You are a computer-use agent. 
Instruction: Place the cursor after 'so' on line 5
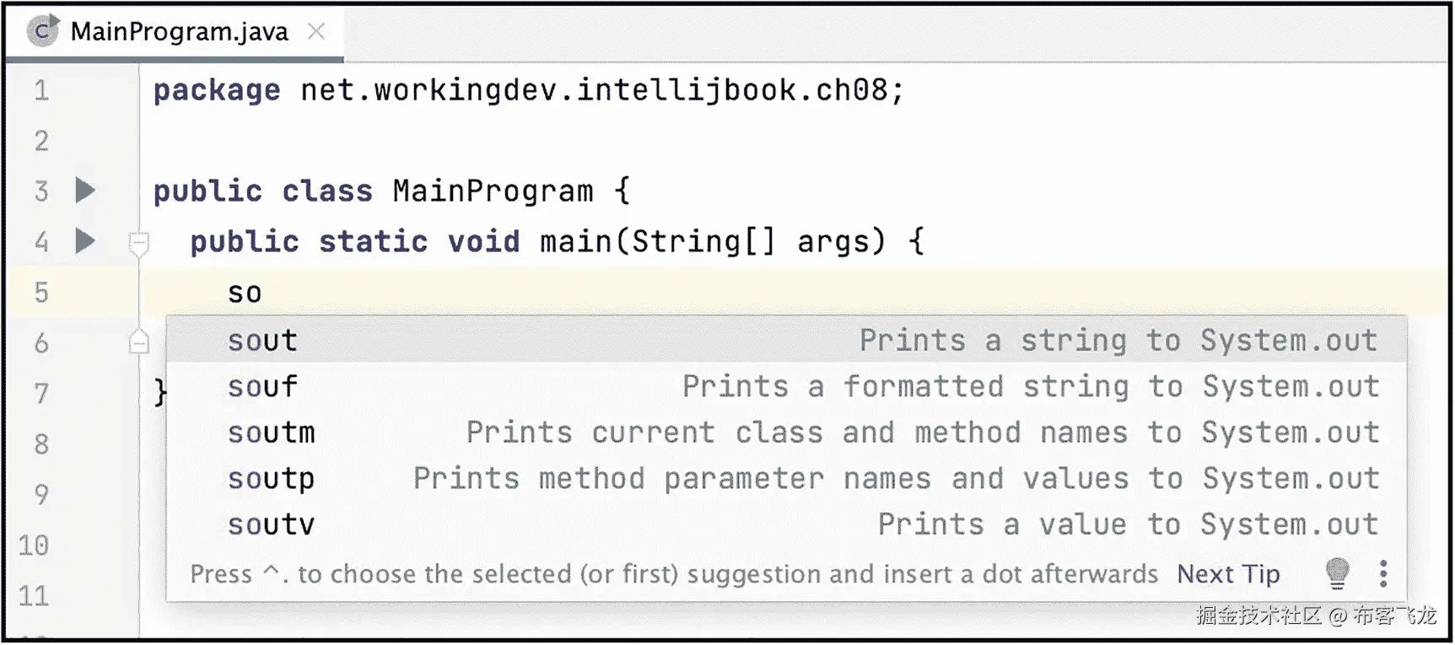[263, 293]
